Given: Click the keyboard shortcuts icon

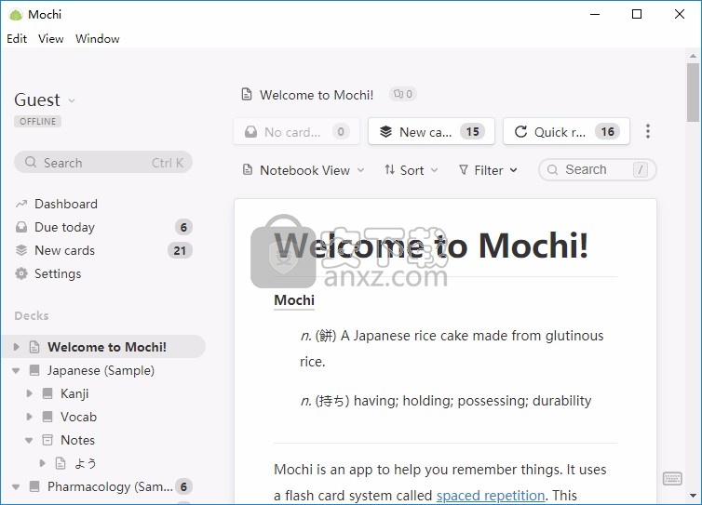Looking at the screenshot, I should coord(672,478).
